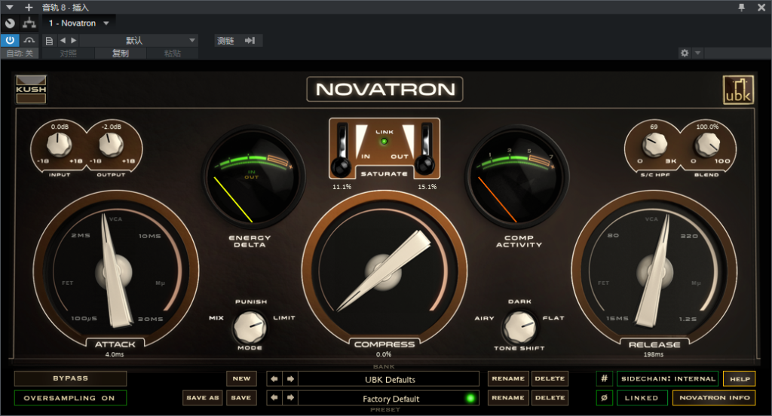Click the bank RENAME button
772x416 pixels.
(508, 378)
